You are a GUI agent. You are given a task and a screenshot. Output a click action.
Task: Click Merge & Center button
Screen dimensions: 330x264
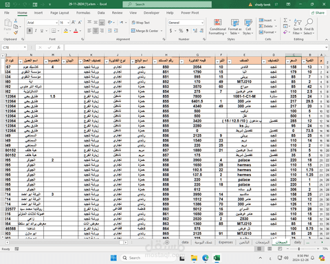pyautogui.click(x=145, y=31)
